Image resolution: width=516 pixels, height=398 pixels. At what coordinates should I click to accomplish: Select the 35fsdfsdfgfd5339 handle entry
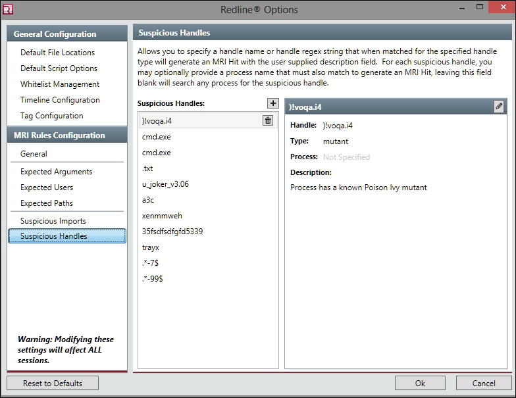[x=208, y=232]
